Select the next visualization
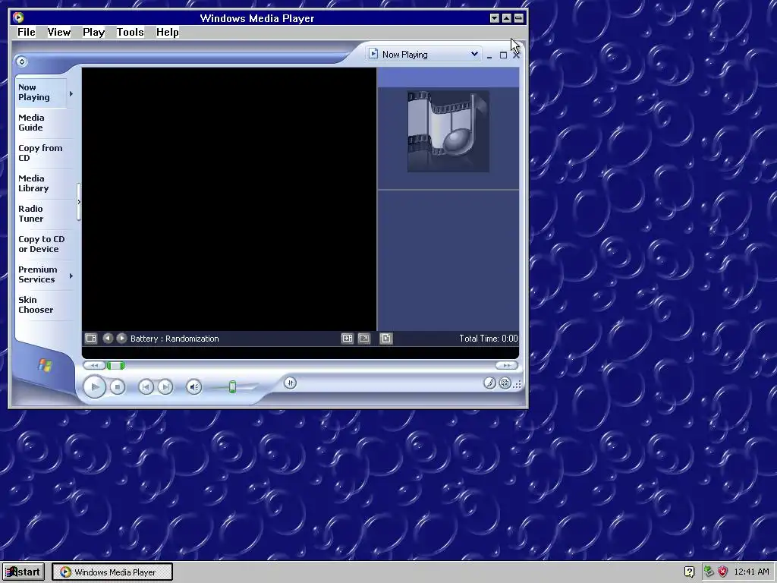The height and width of the screenshot is (583, 777). click(121, 338)
